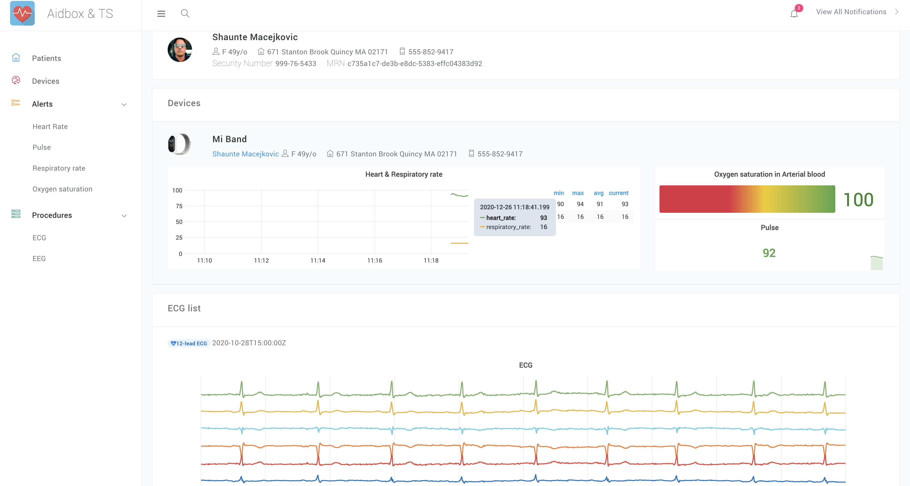Image resolution: width=910 pixels, height=486 pixels.
Task: Click the Aidbox & TS heart logo
Action: 22,13
